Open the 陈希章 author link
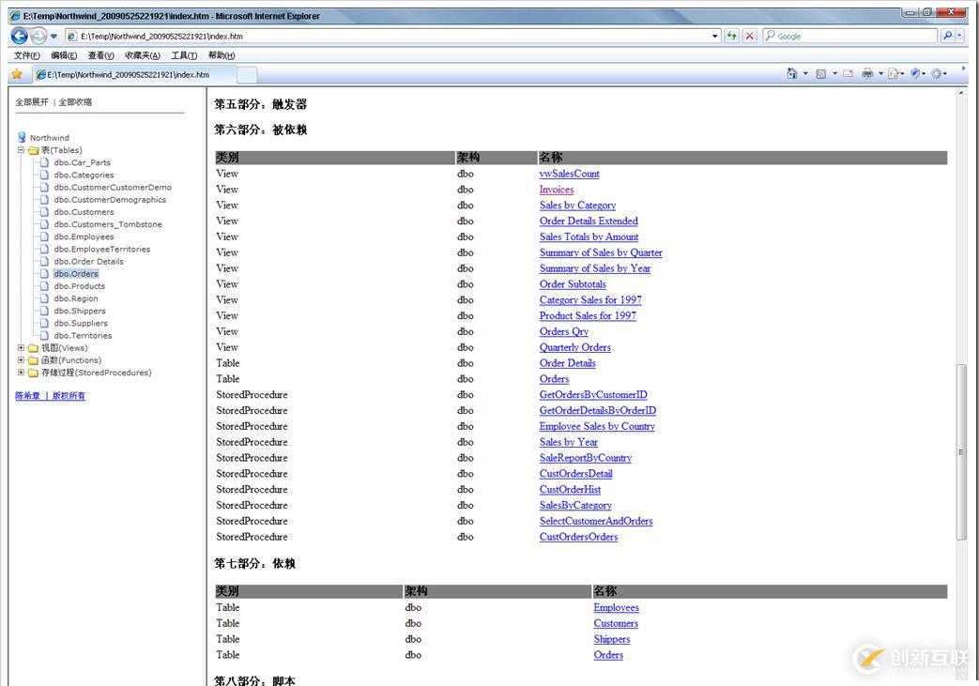 (x=27, y=396)
